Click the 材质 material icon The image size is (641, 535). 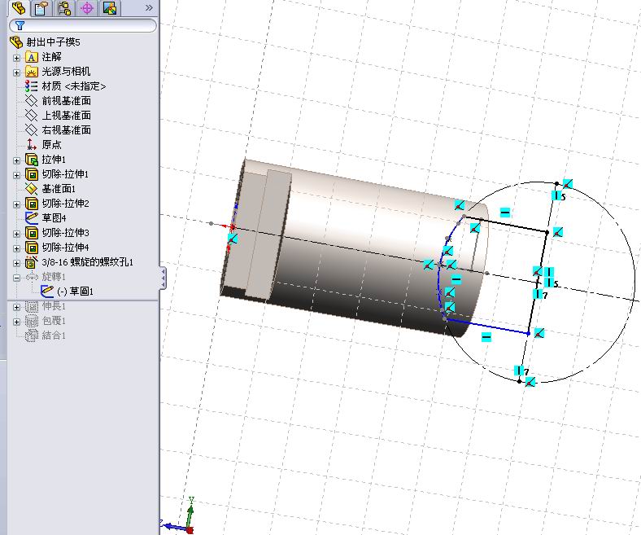pos(32,86)
